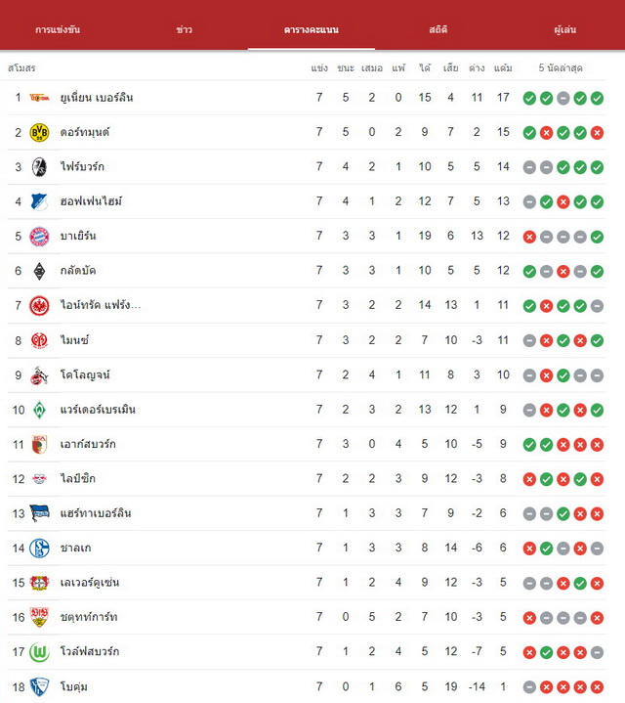The image size is (625, 703).
Task: Click the Werder Bremen green diamond logo
Action: click(39, 410)
